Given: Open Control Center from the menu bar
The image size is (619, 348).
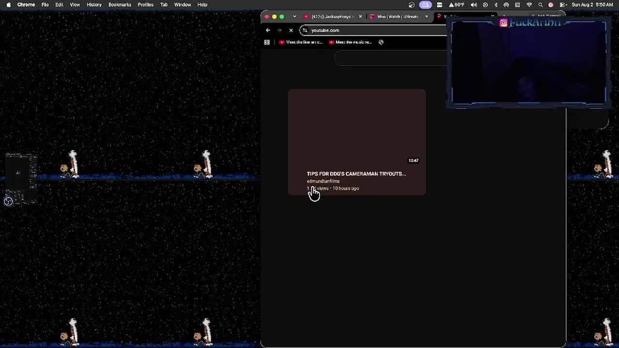Looking at the screenshot, I should [561, 5].
